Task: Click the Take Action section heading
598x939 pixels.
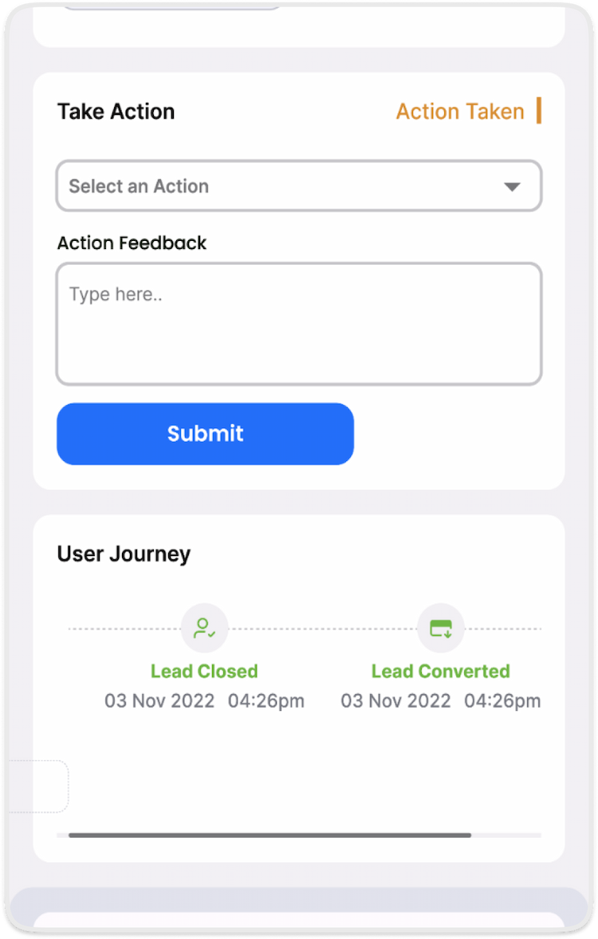Action: click(x=116, y=112)
